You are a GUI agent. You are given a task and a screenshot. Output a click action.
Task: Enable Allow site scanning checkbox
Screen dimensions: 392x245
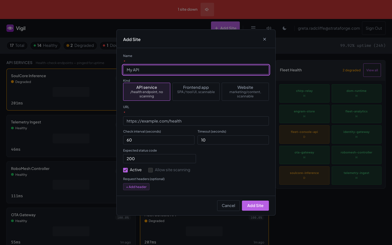[150, 170]
